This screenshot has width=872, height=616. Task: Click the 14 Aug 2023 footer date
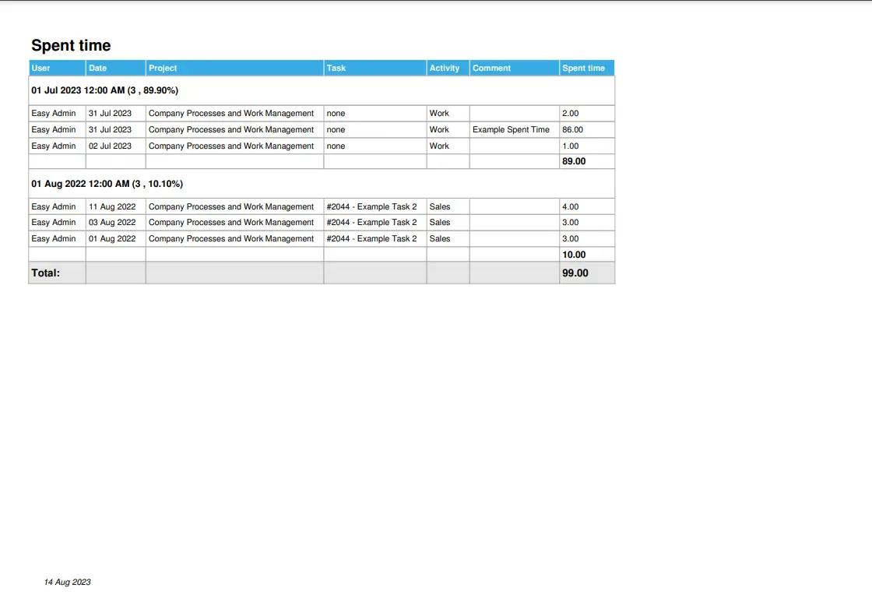click(x=68, y=582)
